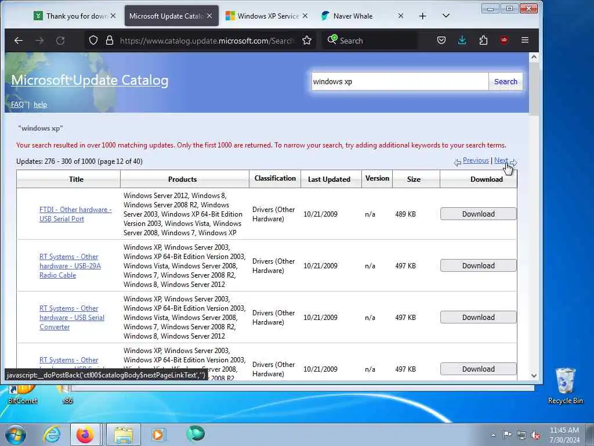
Task: Sort by the Products column header
Action: pyautogui.click(x=182, y=179)
